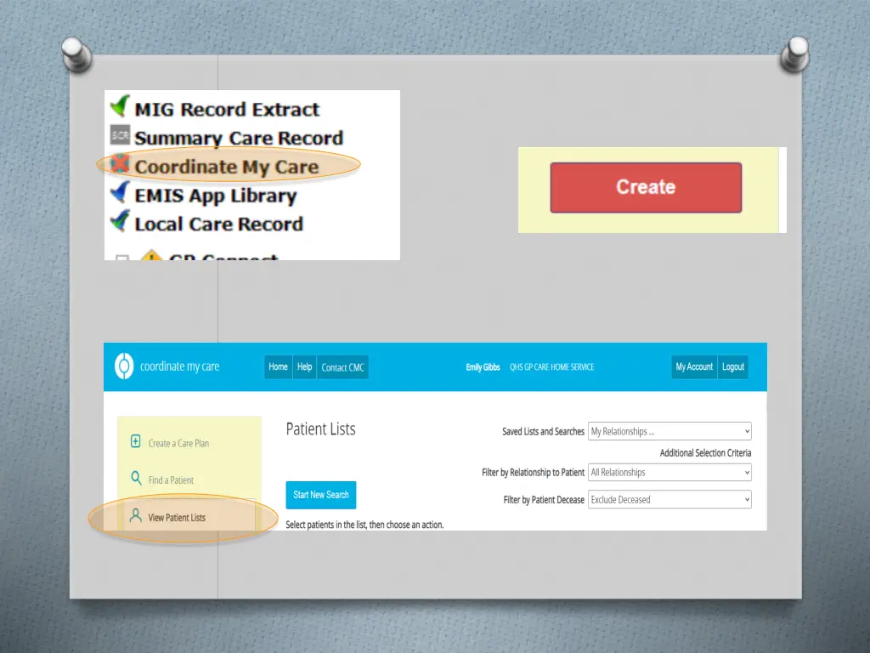The height and width of the screenshot is (653, 870).
Task: Click the grey SCR icon beside Summary Care Record
Action: 120,135
